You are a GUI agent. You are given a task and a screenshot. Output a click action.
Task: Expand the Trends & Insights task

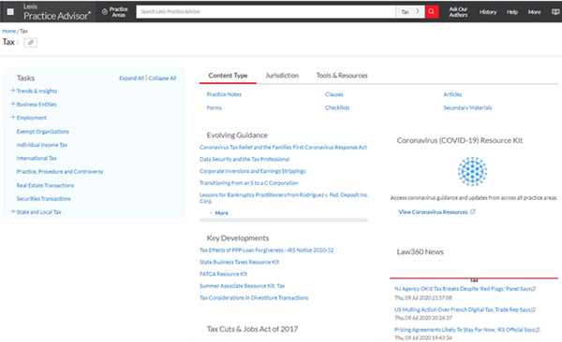[x=13, y=91]
